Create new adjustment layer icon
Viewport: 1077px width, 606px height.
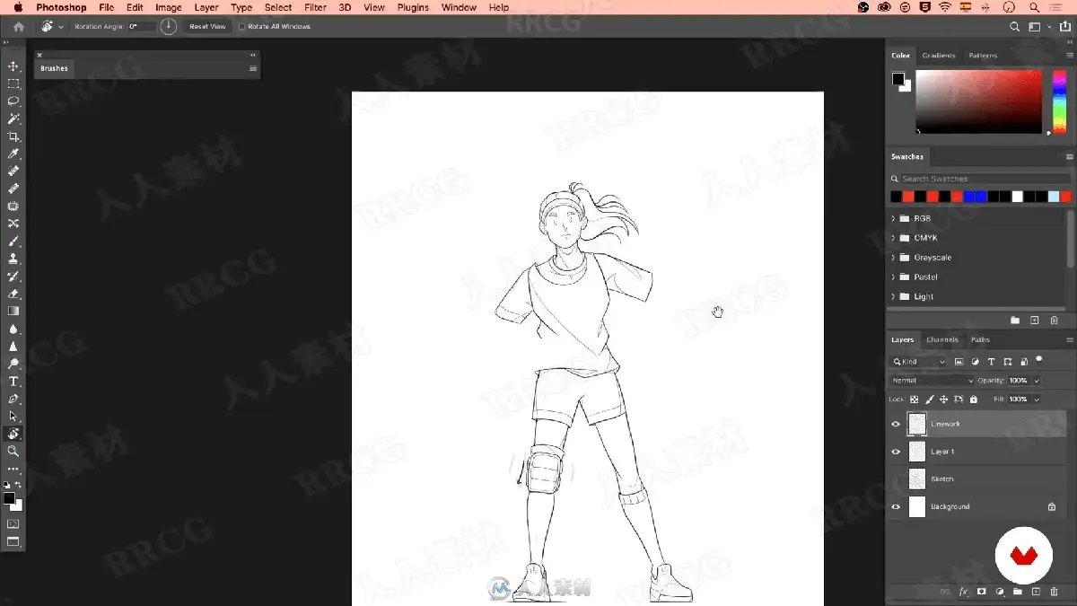[999, 593]
